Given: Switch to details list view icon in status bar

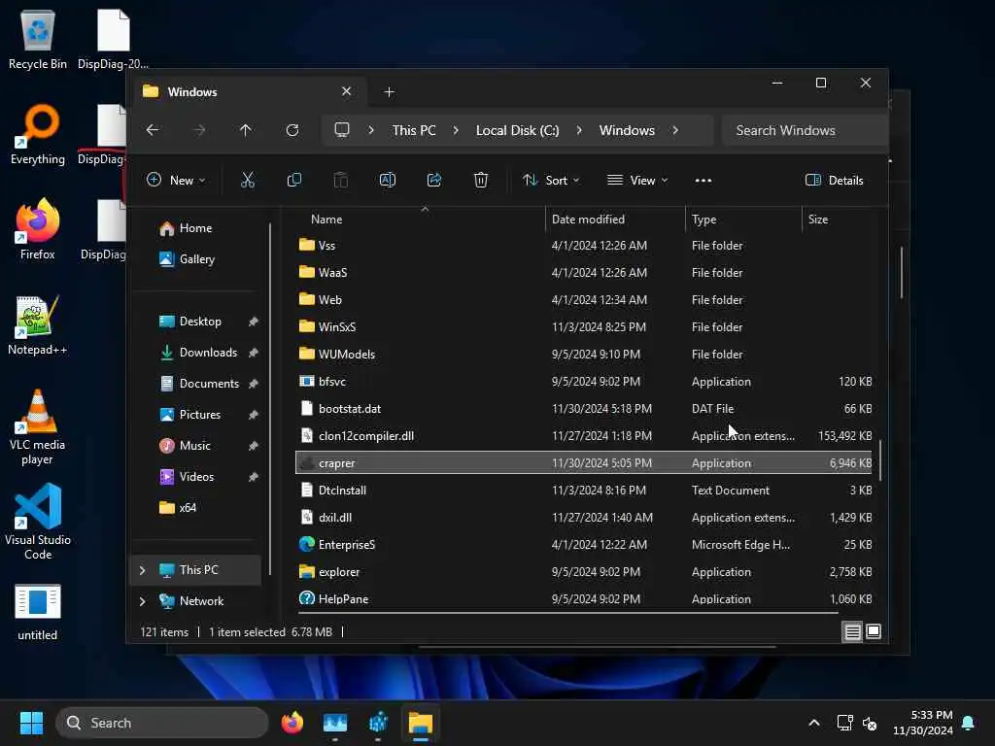Looking at the screenshot, I should coord(852,631).
